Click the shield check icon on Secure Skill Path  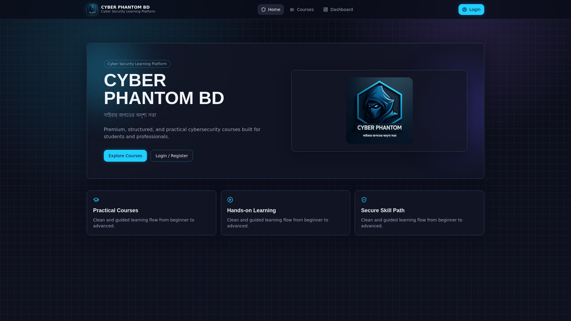coord(364,200)
